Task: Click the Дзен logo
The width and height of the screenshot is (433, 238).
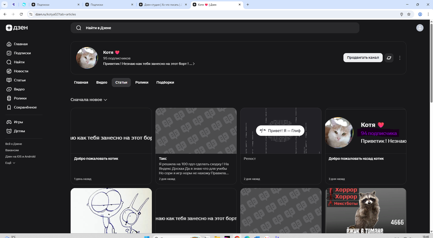Action: click(x=17, y=28)
